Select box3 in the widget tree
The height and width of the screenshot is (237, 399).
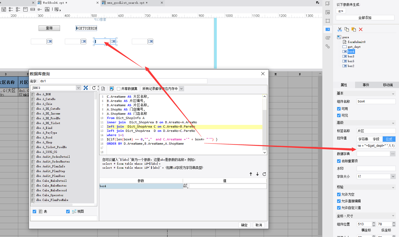[x=351, y=56]
